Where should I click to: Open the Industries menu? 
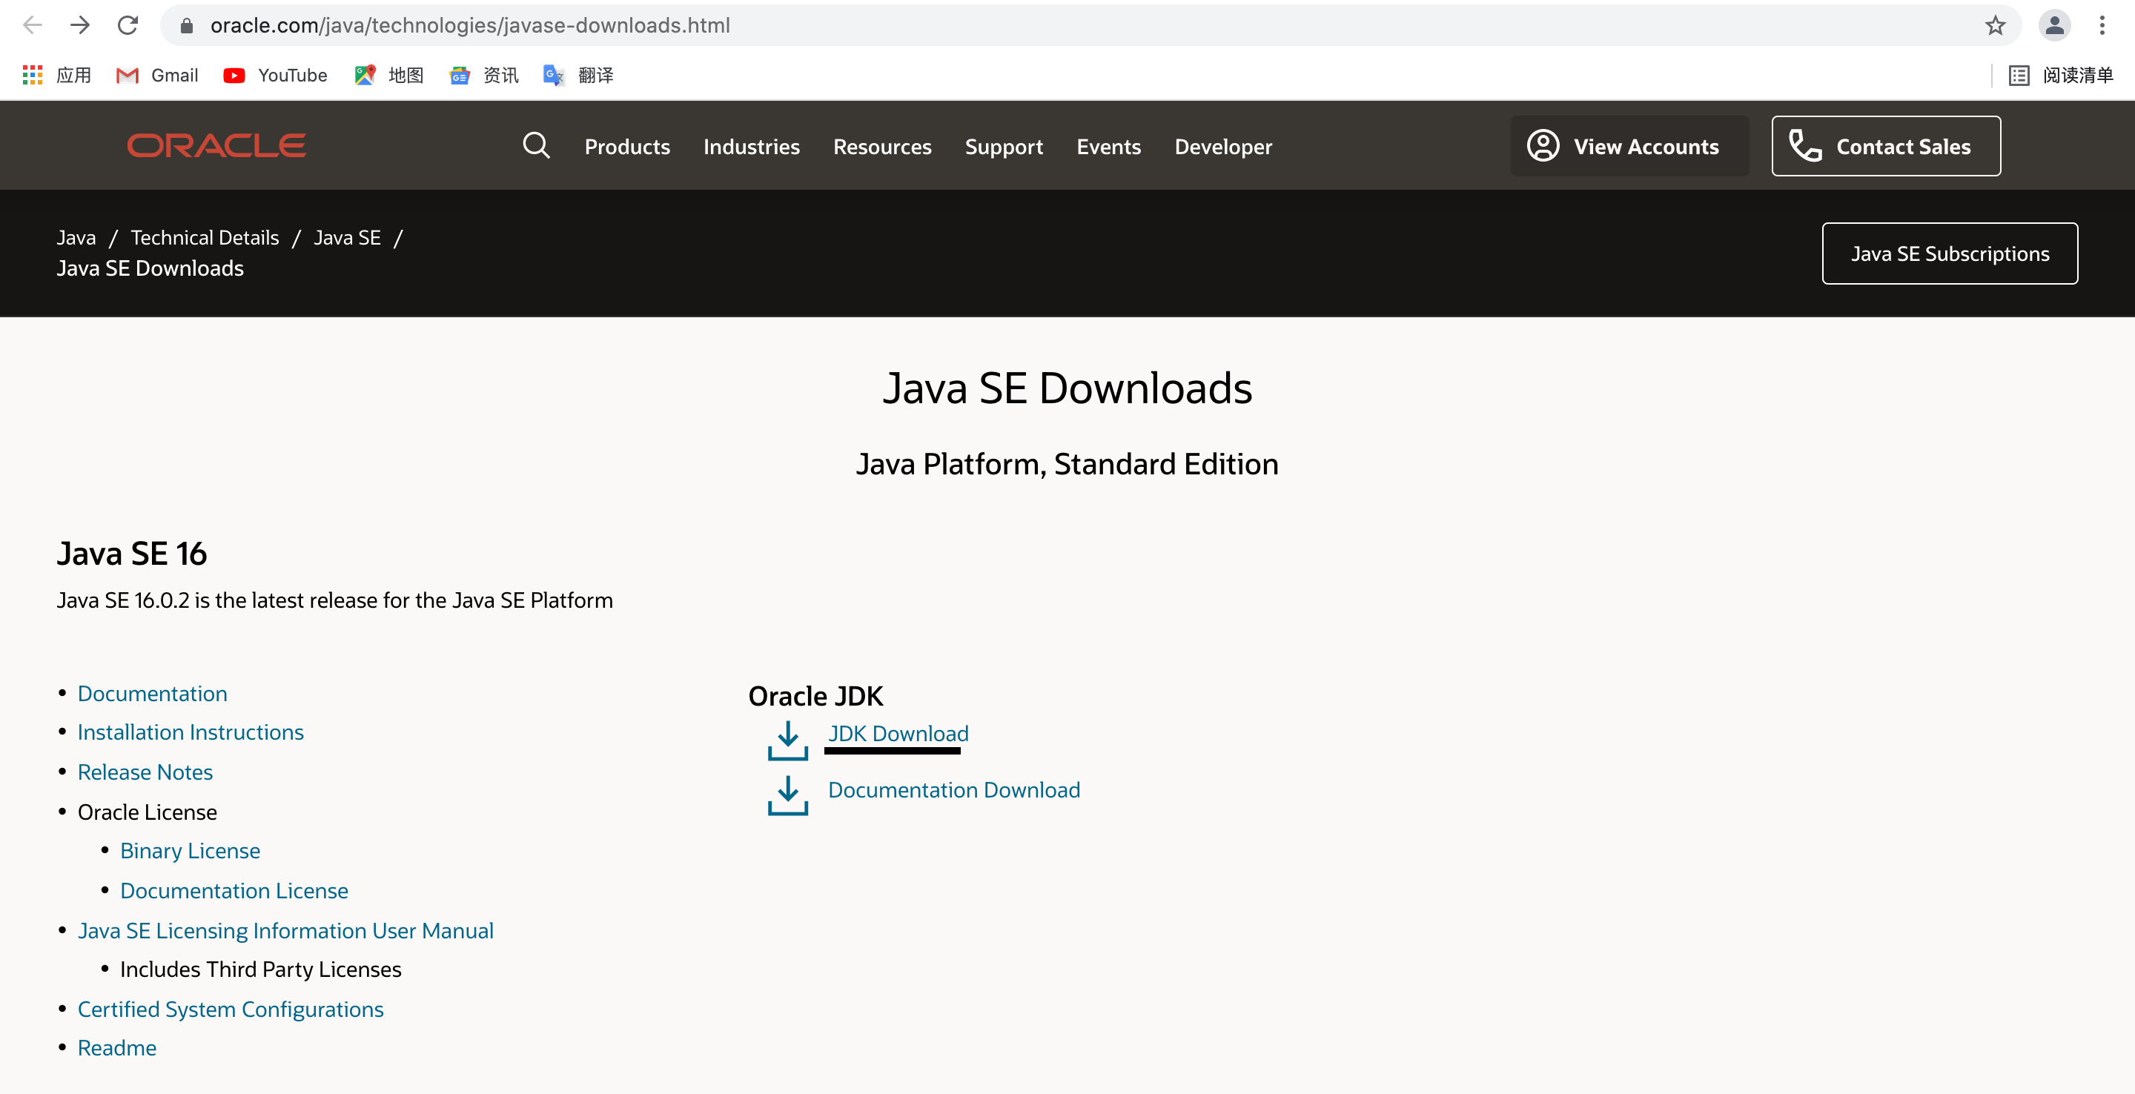(752, 147)
